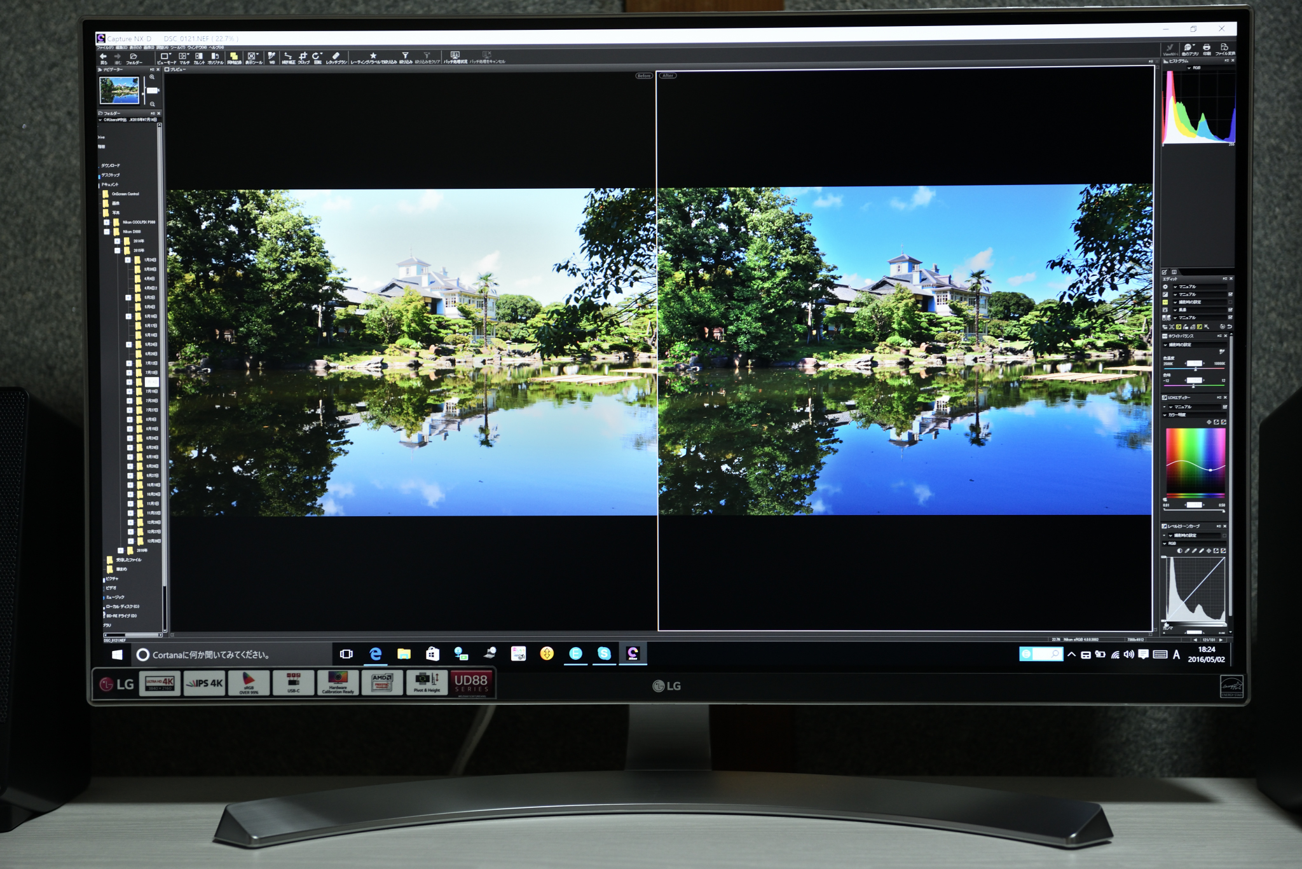Click the Folder icon in toolbar
1302x869 pixels.
coord(134,57)
